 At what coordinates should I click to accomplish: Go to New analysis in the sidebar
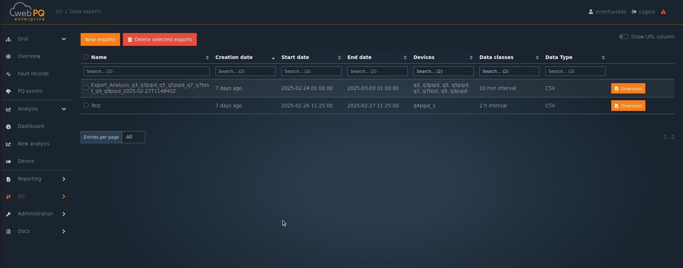coord(34,144)
